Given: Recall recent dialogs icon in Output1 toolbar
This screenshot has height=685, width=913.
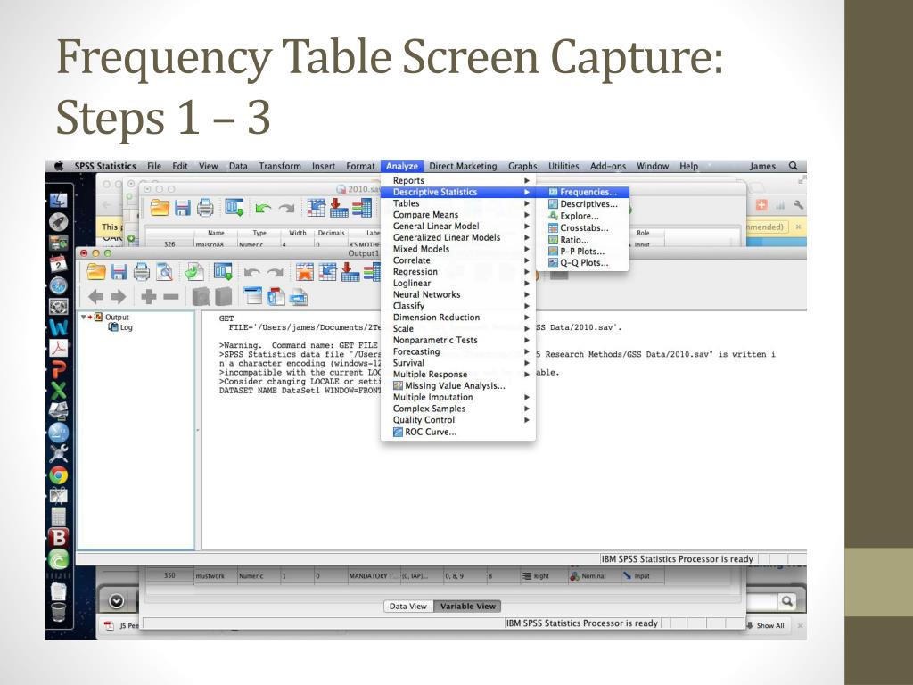Looking at the screenshot, I should [223, 272].
